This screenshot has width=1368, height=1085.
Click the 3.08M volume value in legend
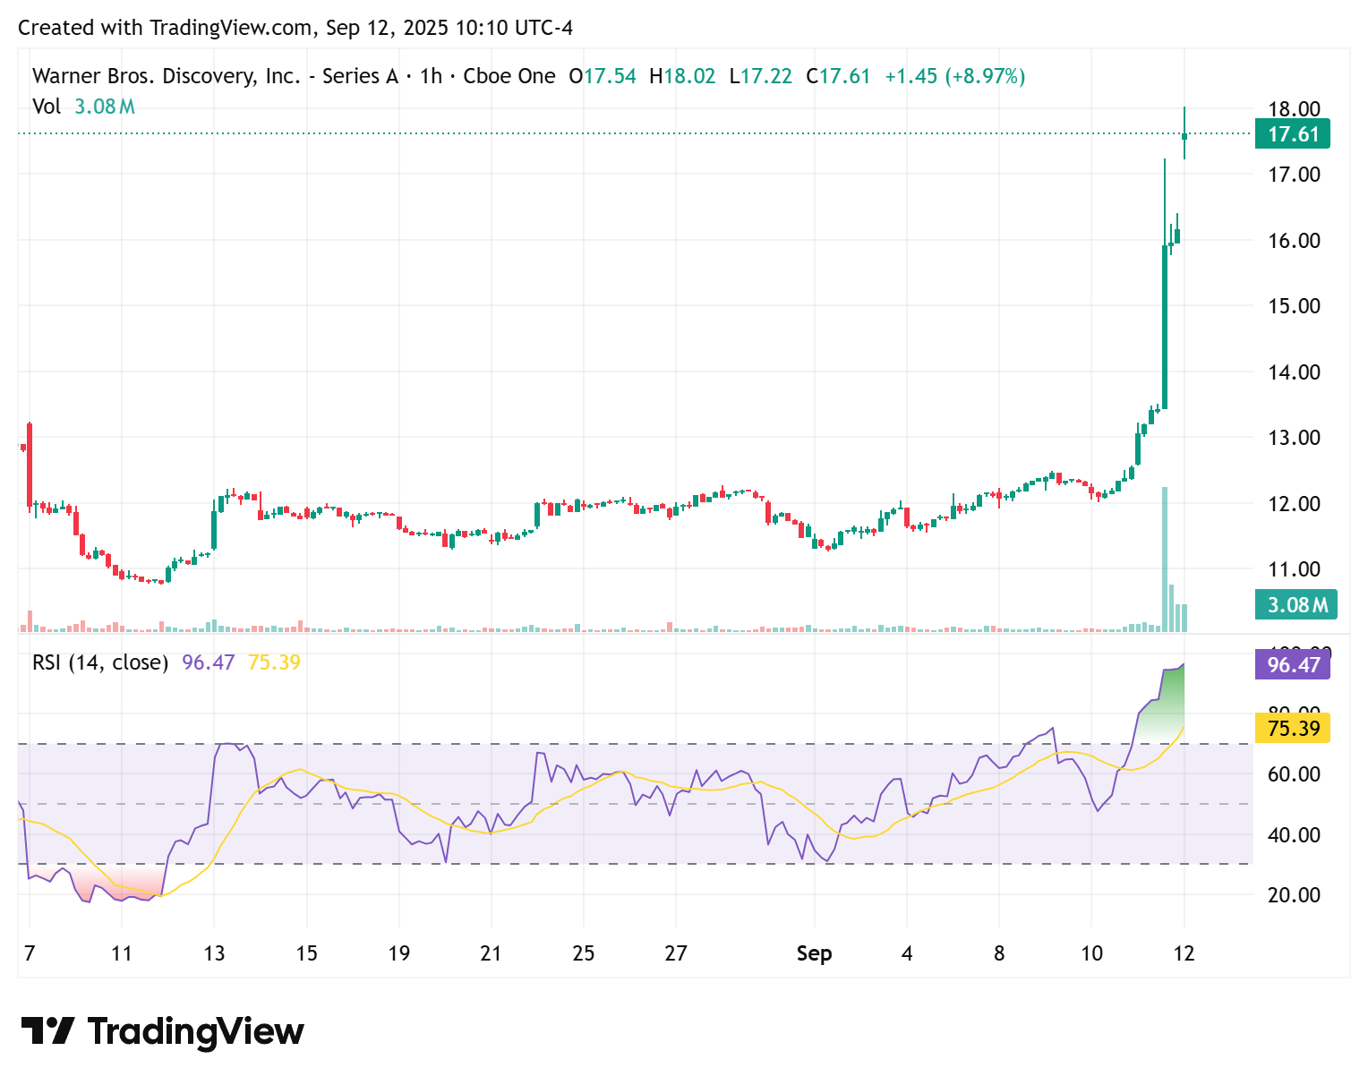(105, 107)
